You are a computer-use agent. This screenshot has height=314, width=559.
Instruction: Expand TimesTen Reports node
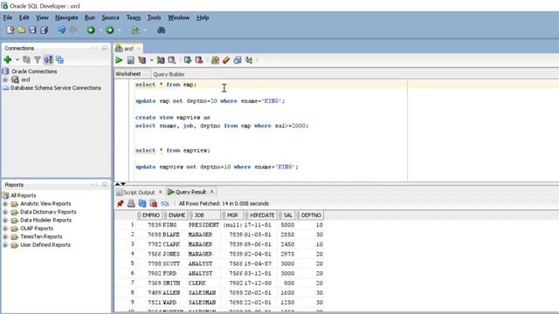[5, 236]
